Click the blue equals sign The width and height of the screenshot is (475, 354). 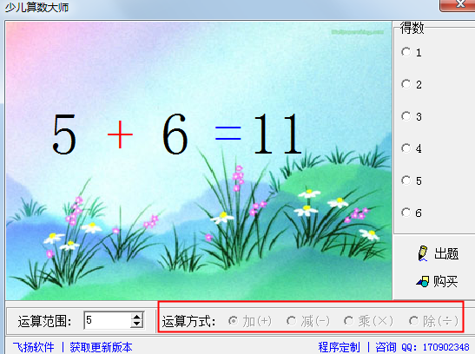pos(228,134)
